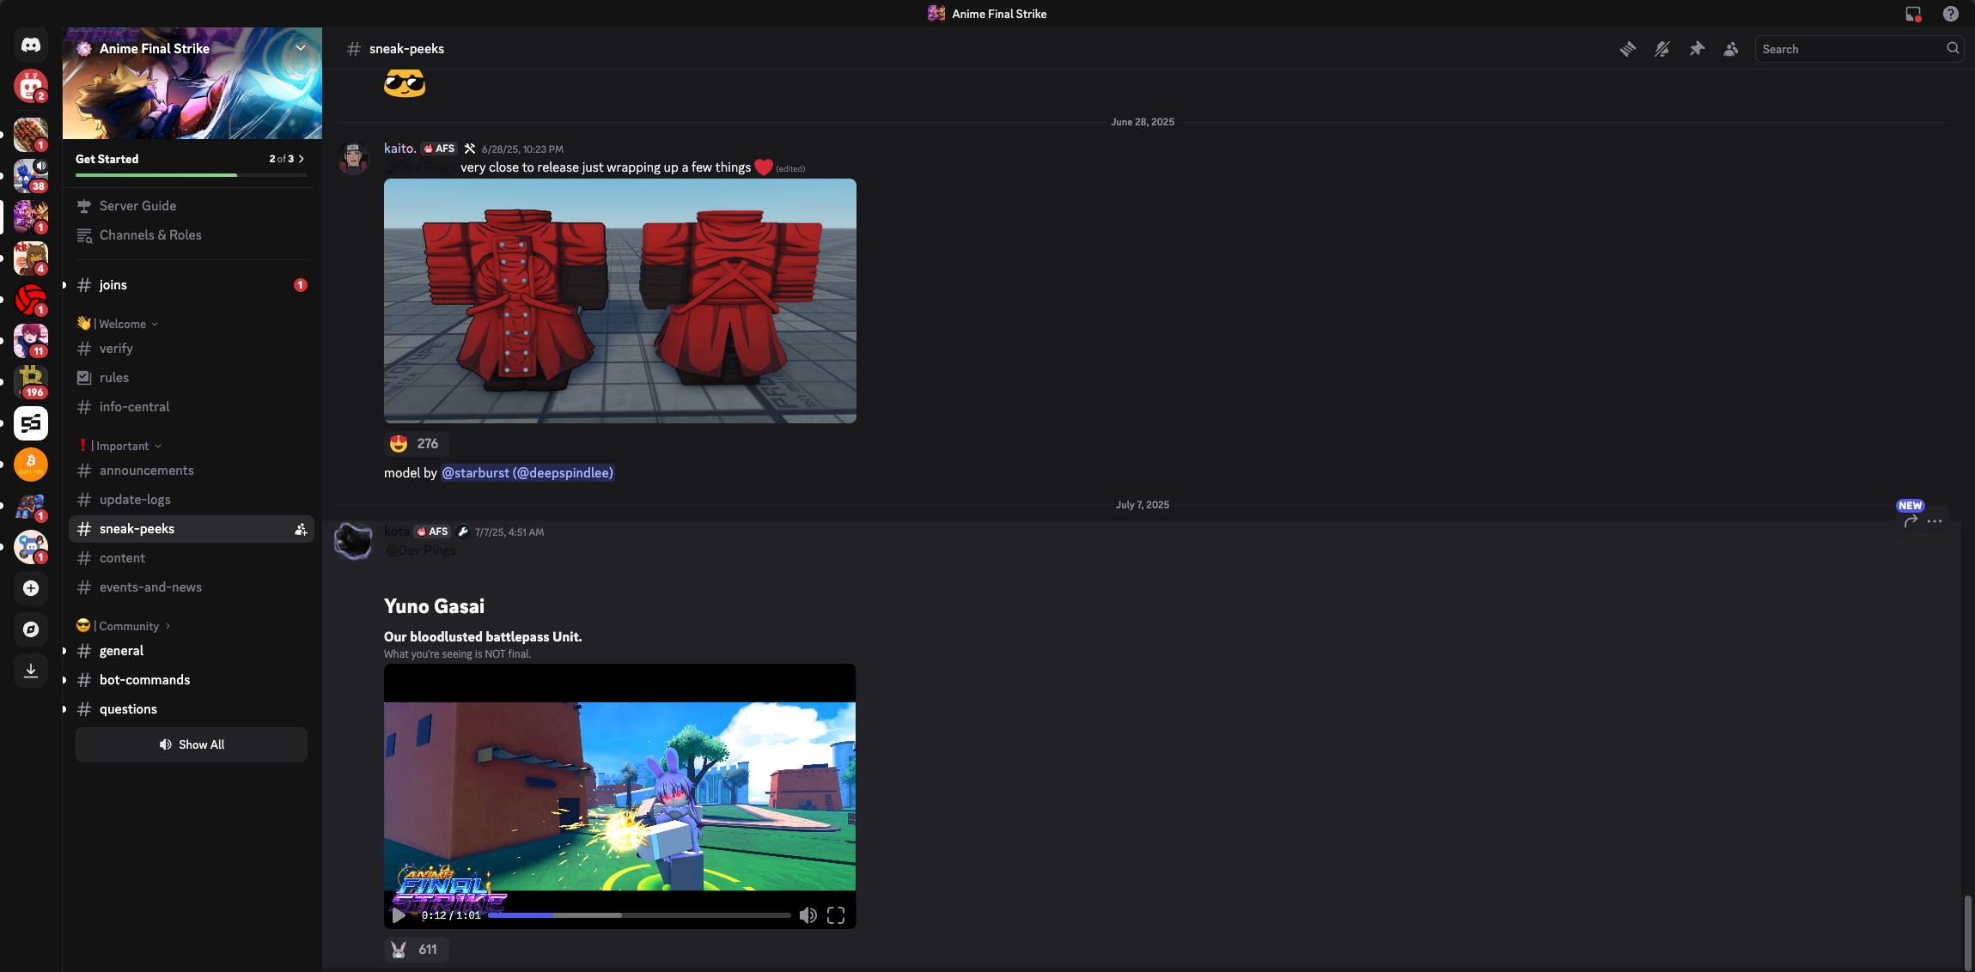Click the @Dev Pings mention in kota message
The height and width of the screenshot is (972, 1975).
pyautogui.click(x=421, y=550)
